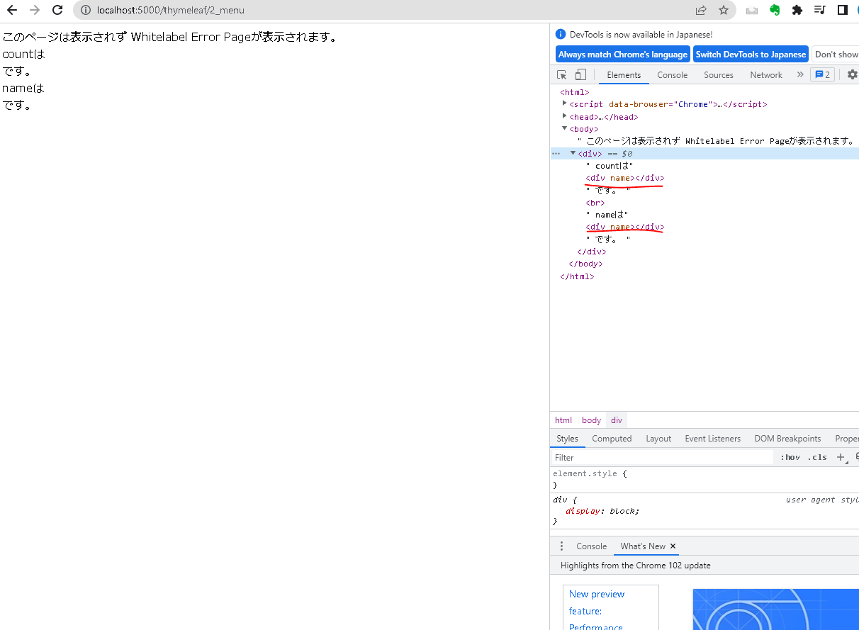Screen dimensions: 859x630
Task: Switch to the Console panel tab
Action: (672, 74)
